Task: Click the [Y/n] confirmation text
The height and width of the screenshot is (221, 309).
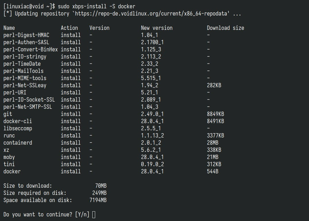Action: (82, 214)
